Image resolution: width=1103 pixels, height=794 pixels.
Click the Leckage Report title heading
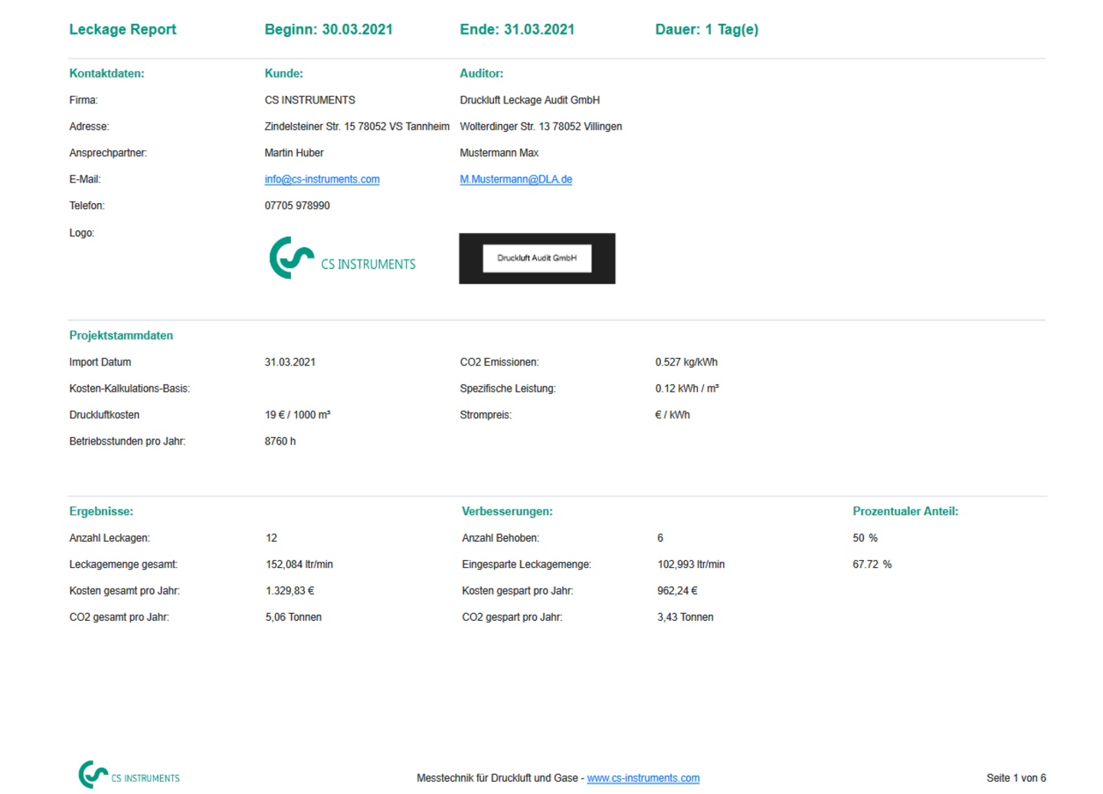point(123,29)
